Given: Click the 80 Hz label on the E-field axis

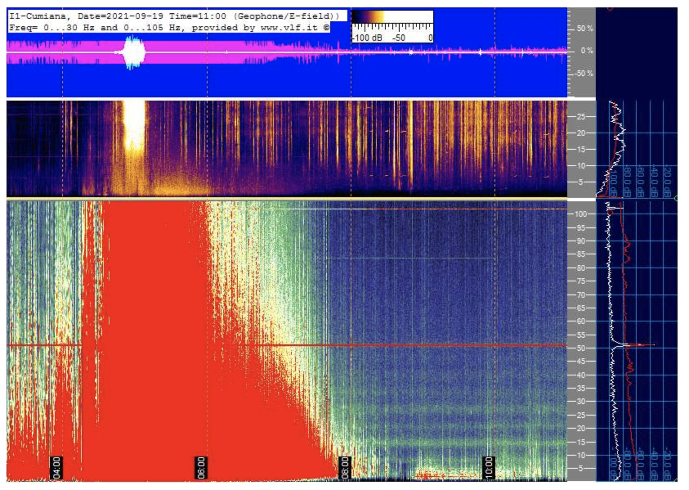Looking at the screenshot, I should [581, 268].
